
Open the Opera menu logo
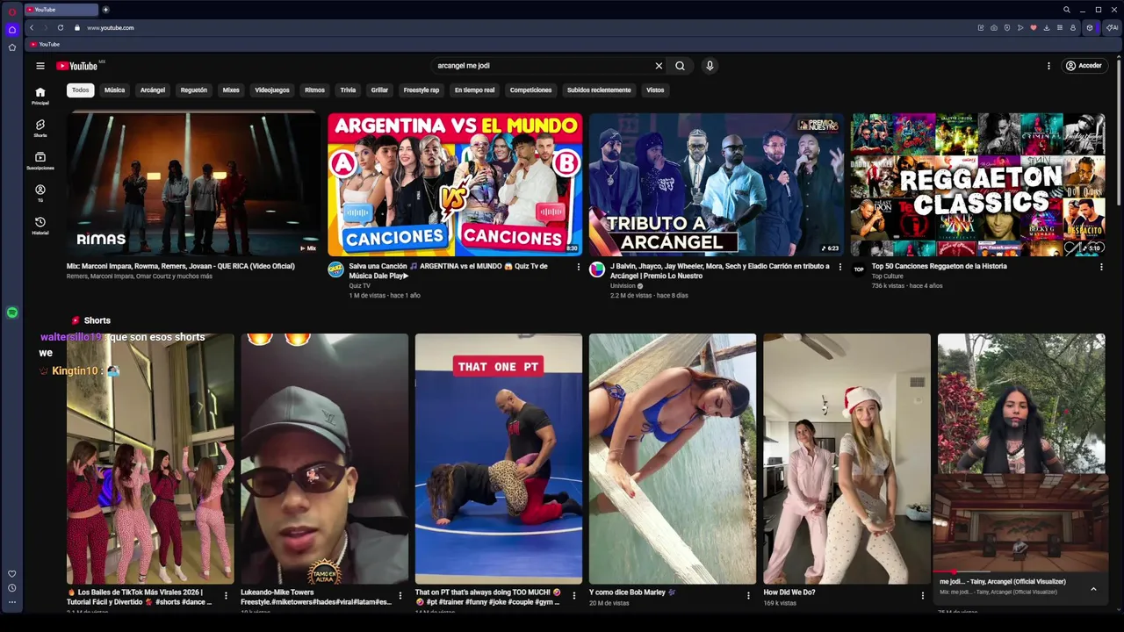coord(12,11)
